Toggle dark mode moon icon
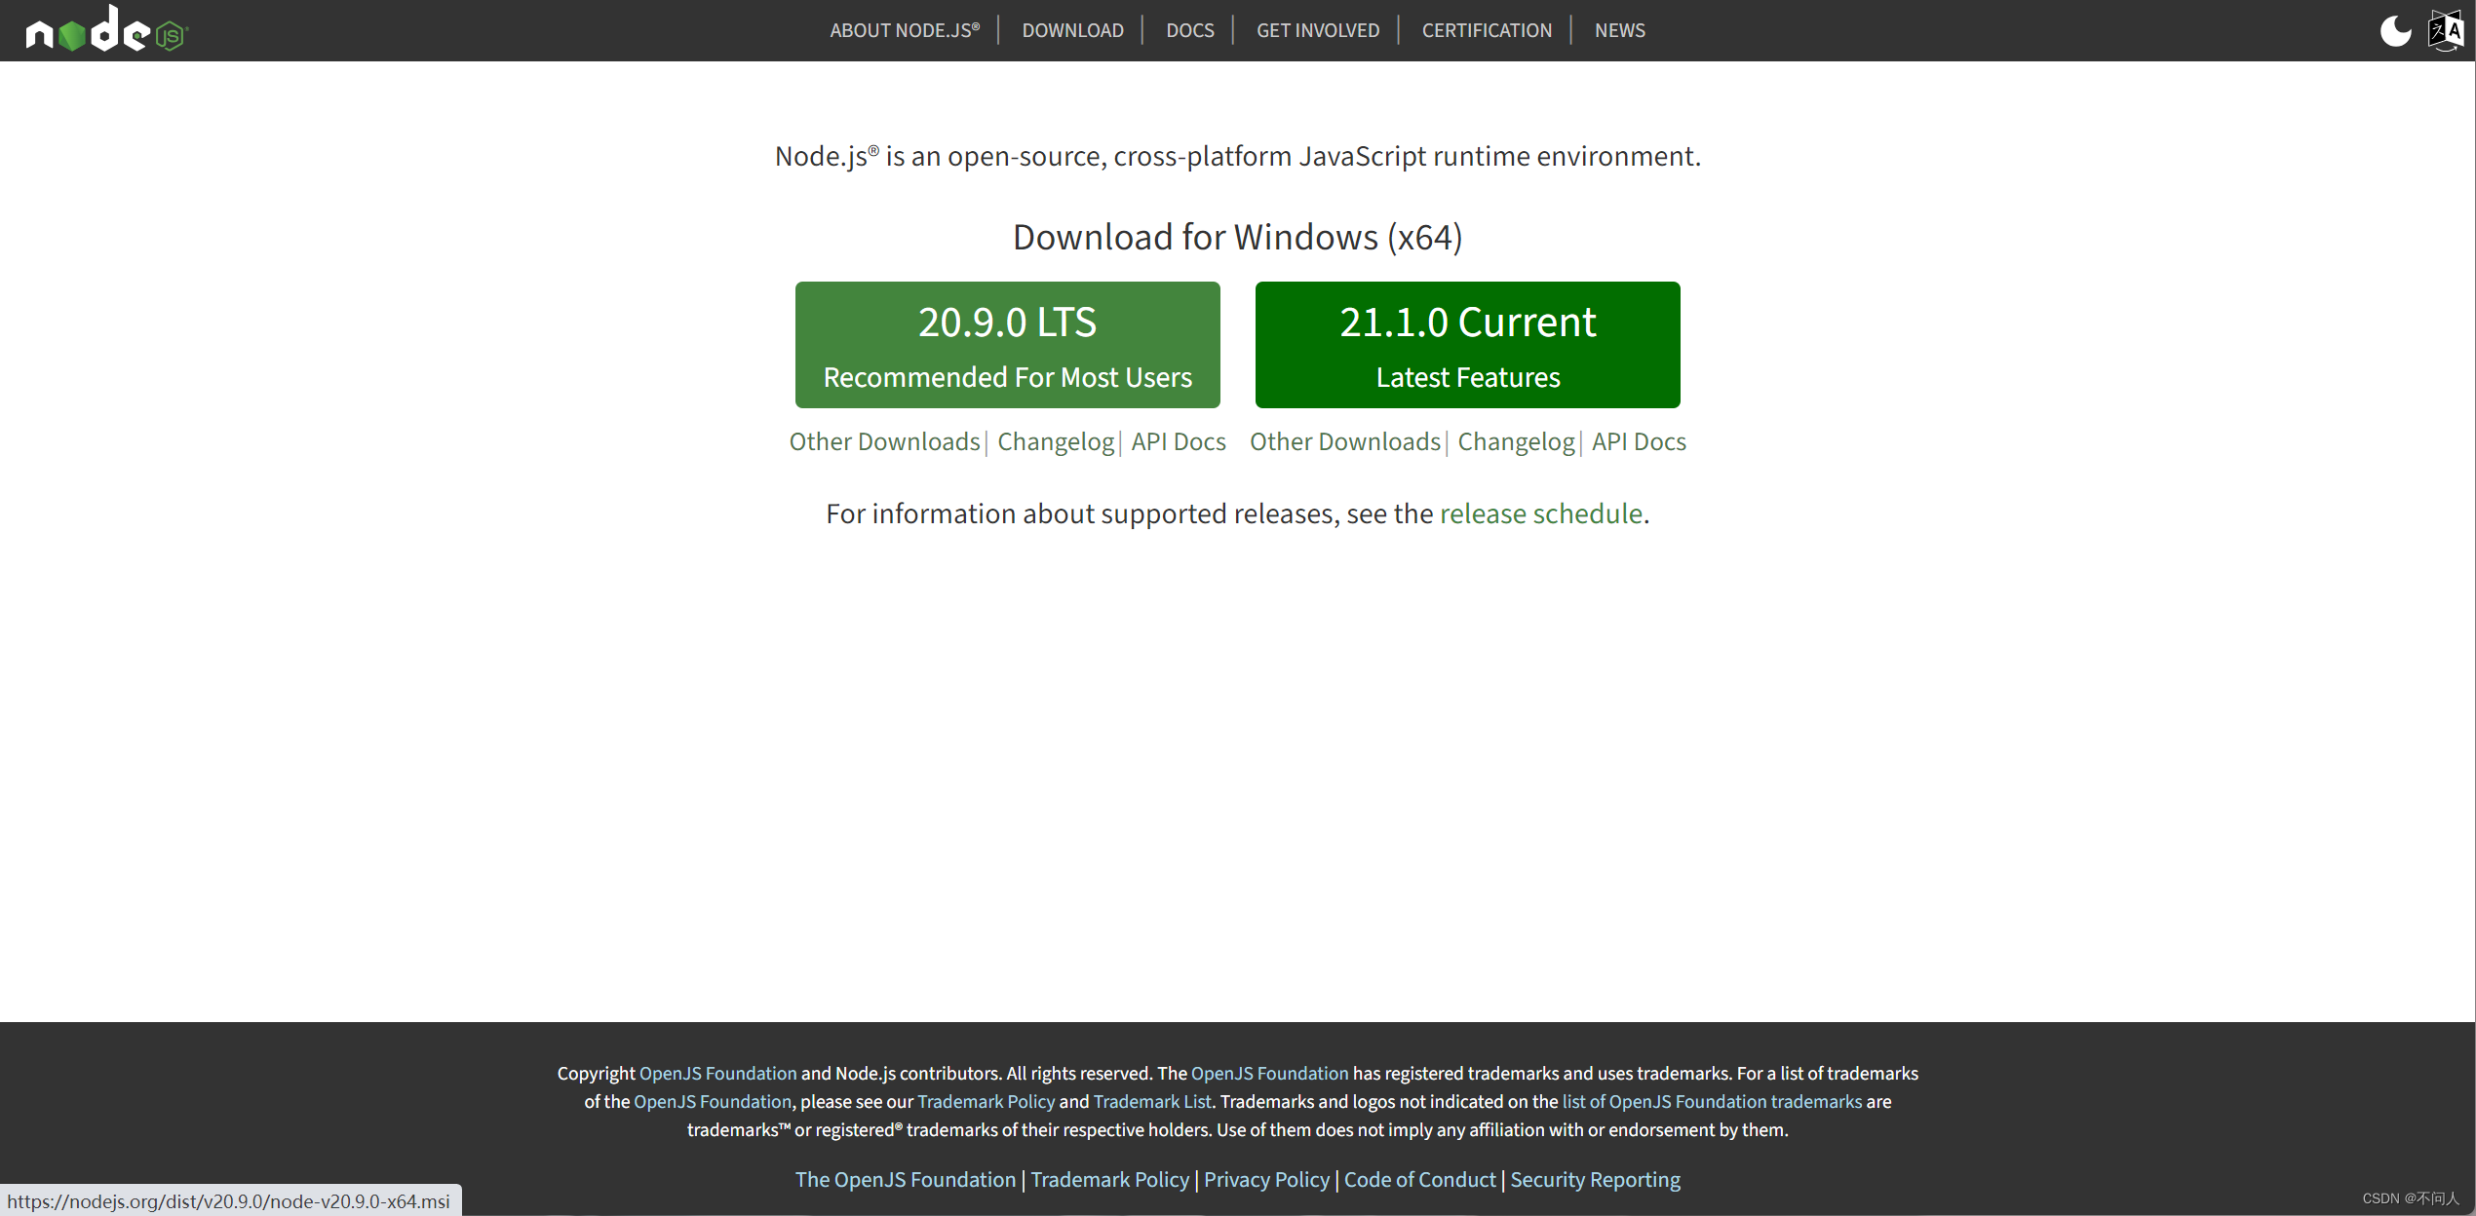 coord(2394,30)
